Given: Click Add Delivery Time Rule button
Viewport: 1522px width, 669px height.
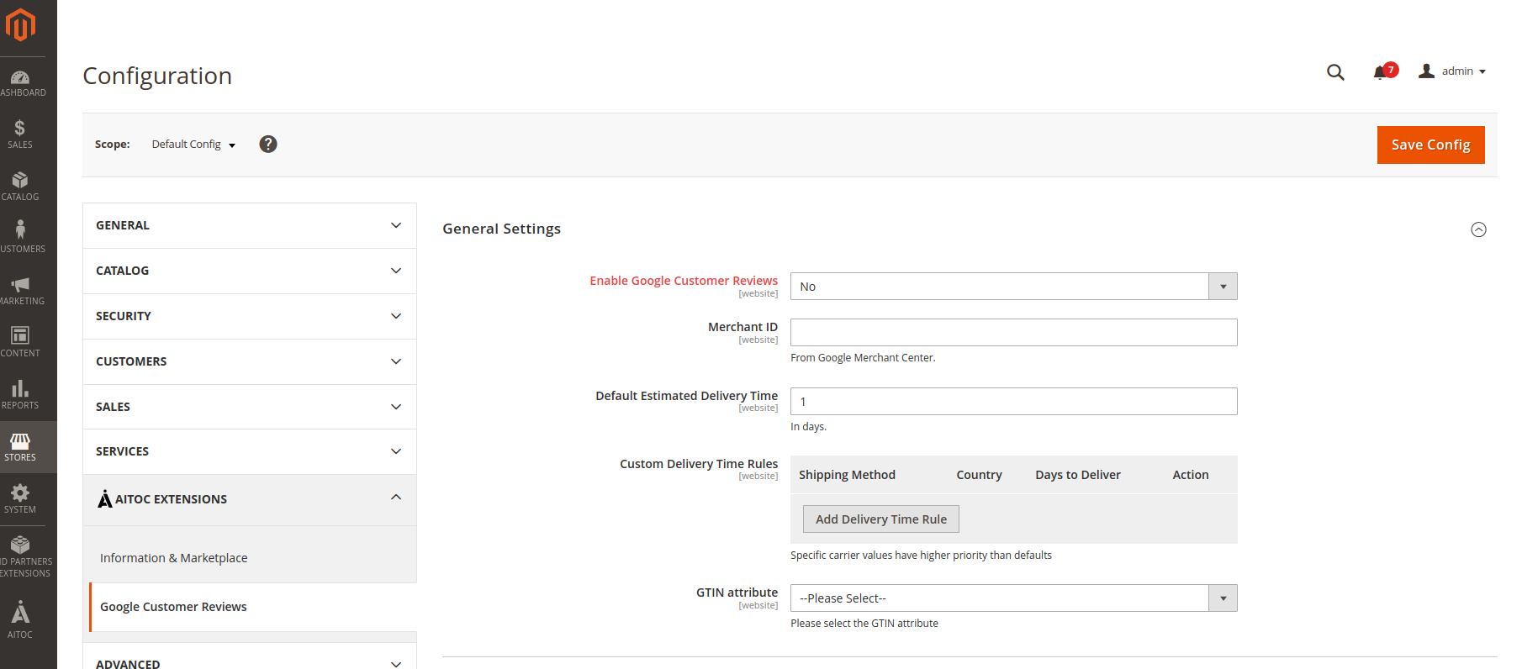Looking at the screenshot, I should (880, 519).
